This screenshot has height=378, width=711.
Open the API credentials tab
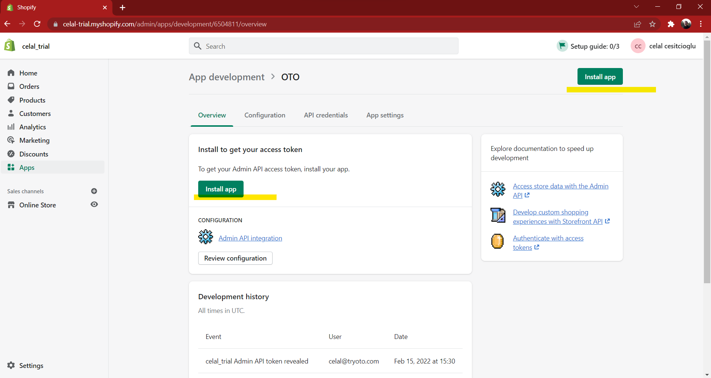(x=326, y=115)
